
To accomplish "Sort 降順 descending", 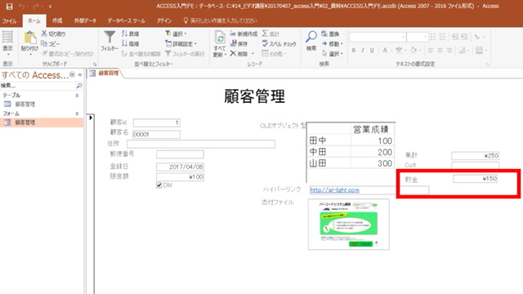I will coord(131,43).
